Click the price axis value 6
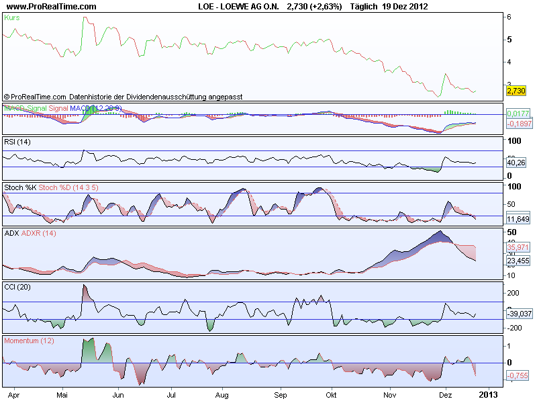537x403 pixels. pyautogui.click(x=509, y=17)
